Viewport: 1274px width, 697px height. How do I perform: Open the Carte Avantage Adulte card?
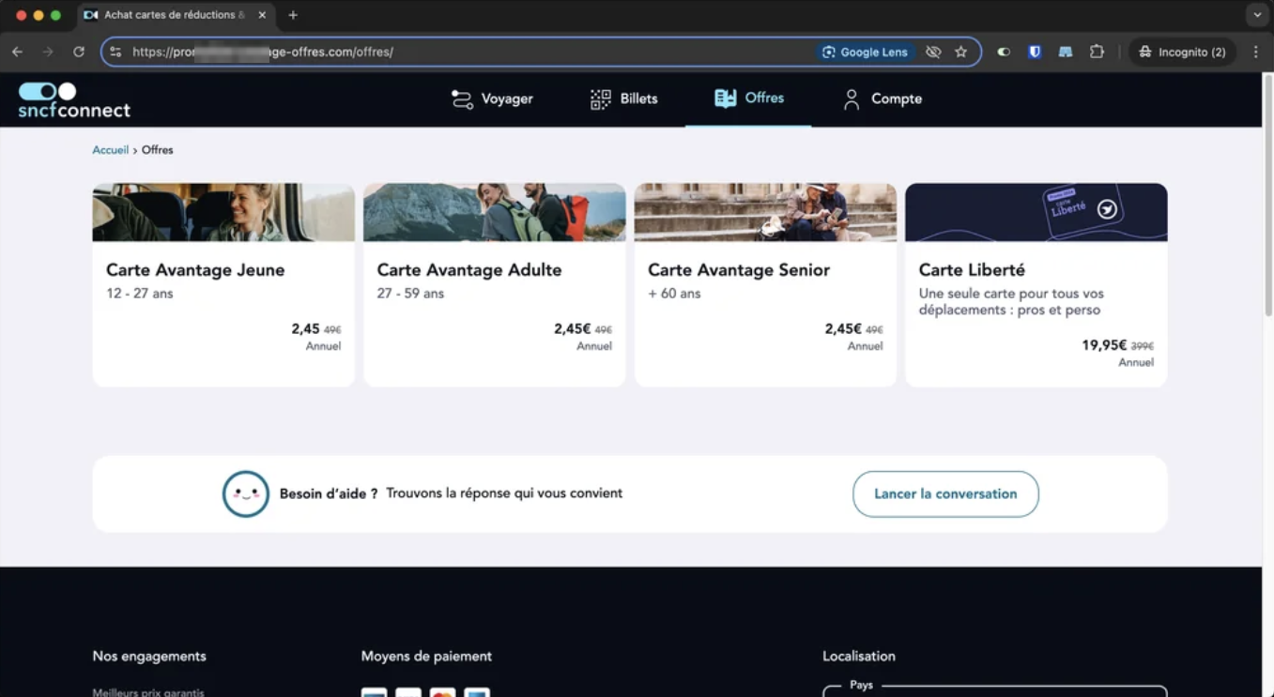tap(495, 284)
